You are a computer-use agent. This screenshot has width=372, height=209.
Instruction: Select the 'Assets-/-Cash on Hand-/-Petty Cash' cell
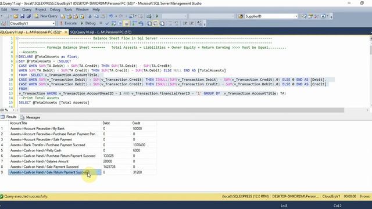[x=55, y=150]
